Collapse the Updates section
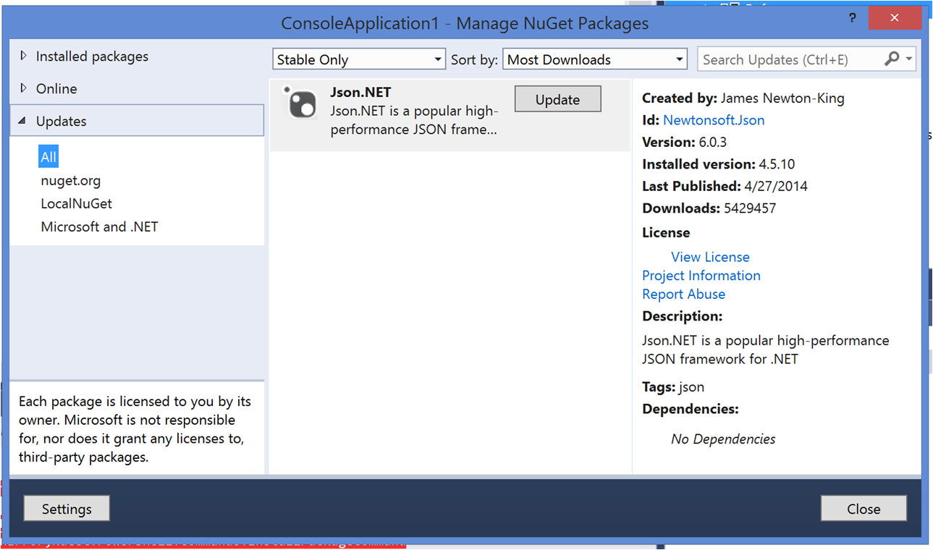 pos(22,121)
